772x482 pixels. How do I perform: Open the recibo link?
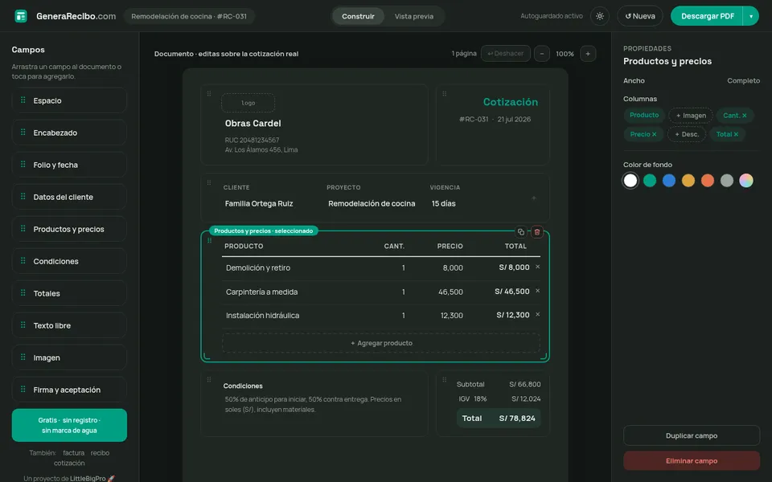pyautogui.click(x=100, y=452)
